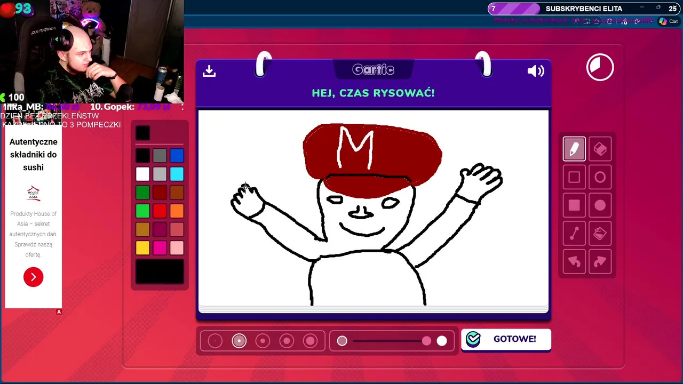Image resolution: width=683 pixels, height=384 pixels.
Task: Undo the last stroke
Action: pyautogui.click(x=574, y=261)
